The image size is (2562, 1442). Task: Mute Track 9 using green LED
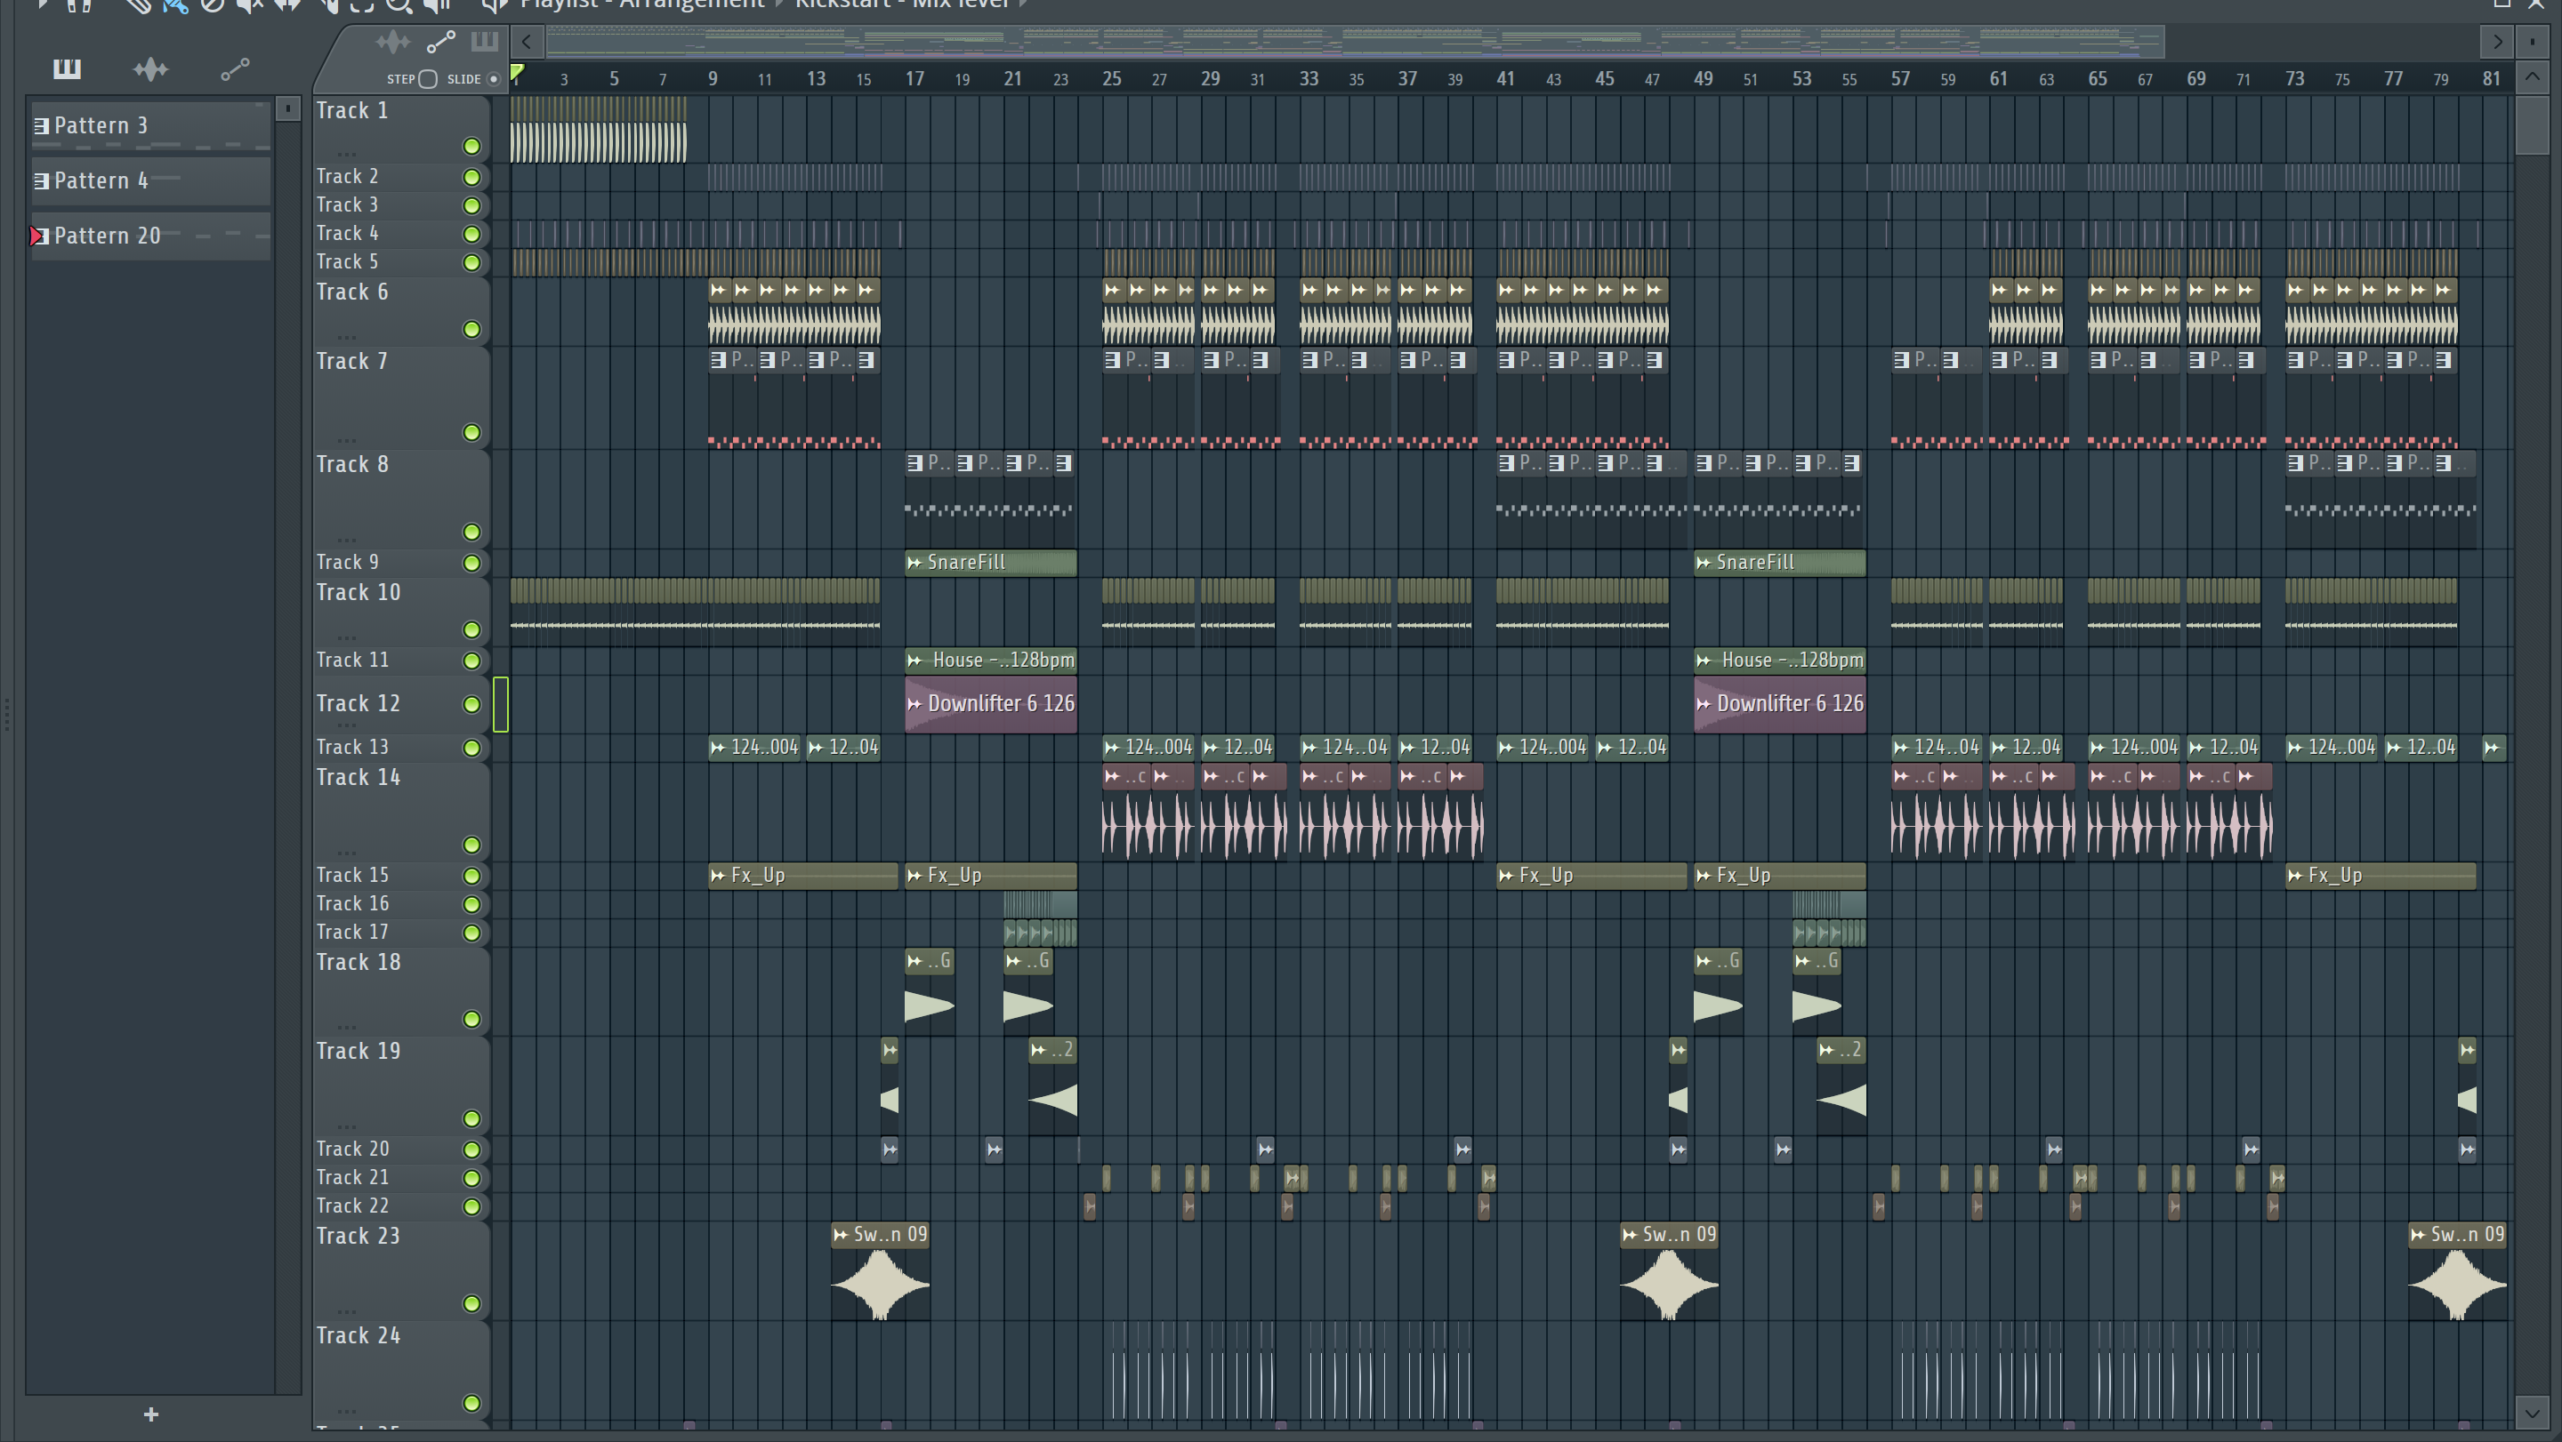(472, 564)
